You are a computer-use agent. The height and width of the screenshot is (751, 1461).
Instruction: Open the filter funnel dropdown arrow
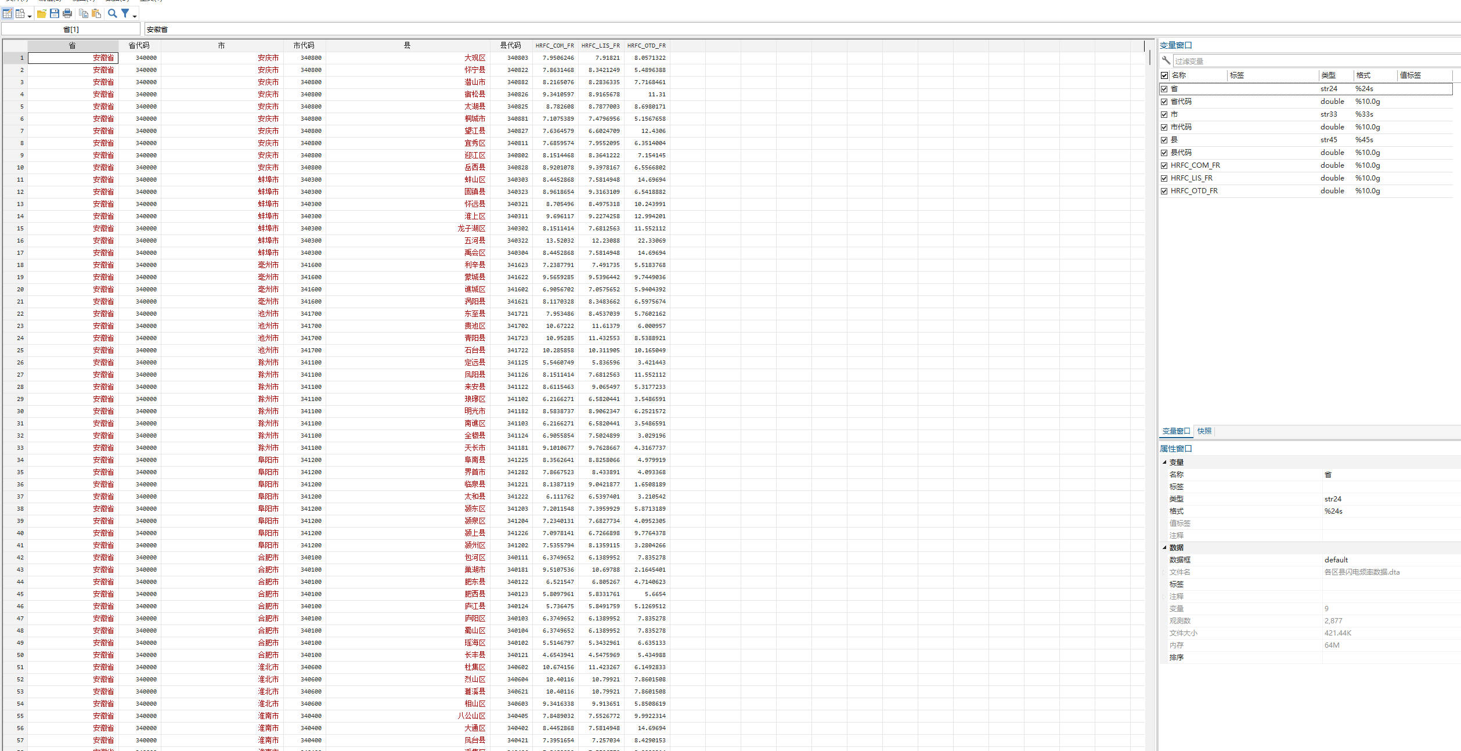click(x=135, y=16)
